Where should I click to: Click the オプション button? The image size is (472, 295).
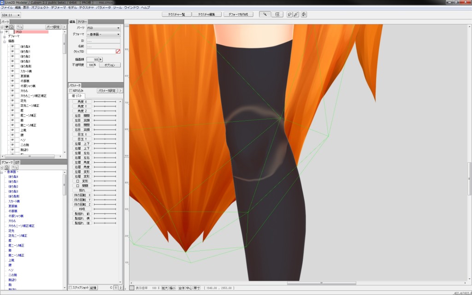pyautogui.click(x=110, y=65)
